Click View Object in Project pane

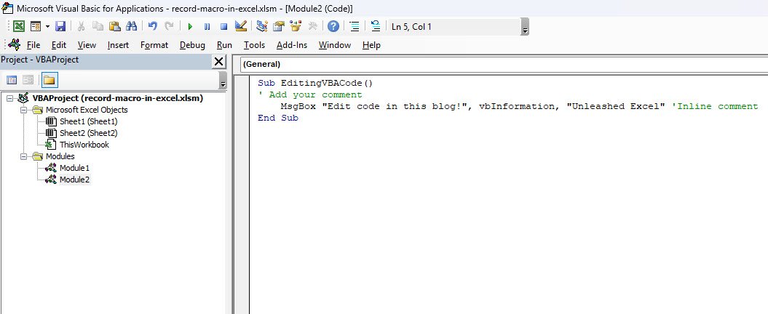coord(28,80)
